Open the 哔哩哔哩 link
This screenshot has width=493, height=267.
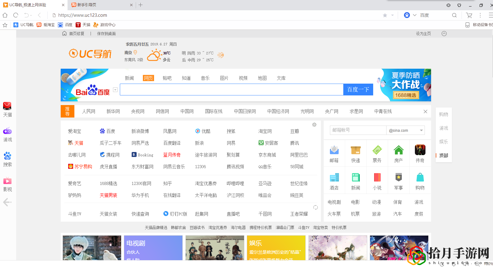coord(235,183)
